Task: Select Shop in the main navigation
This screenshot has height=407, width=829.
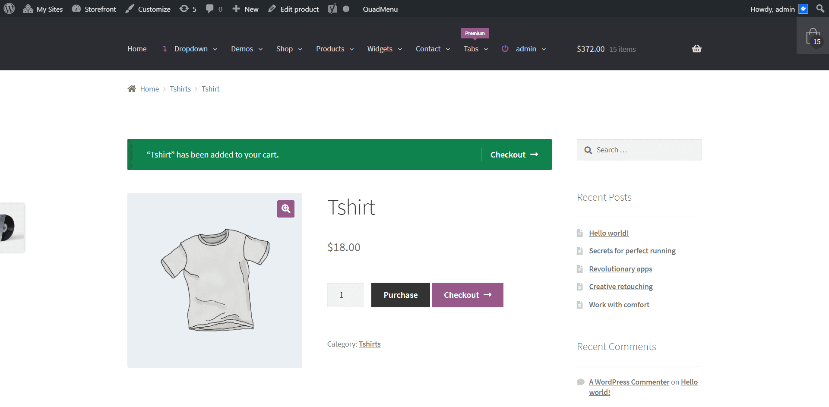Action: 285,49
